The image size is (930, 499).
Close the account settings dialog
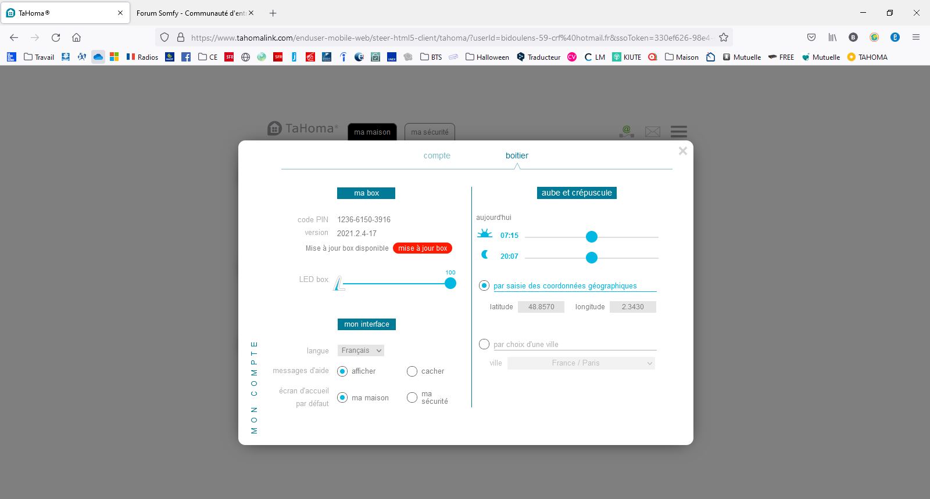(683, 151)
